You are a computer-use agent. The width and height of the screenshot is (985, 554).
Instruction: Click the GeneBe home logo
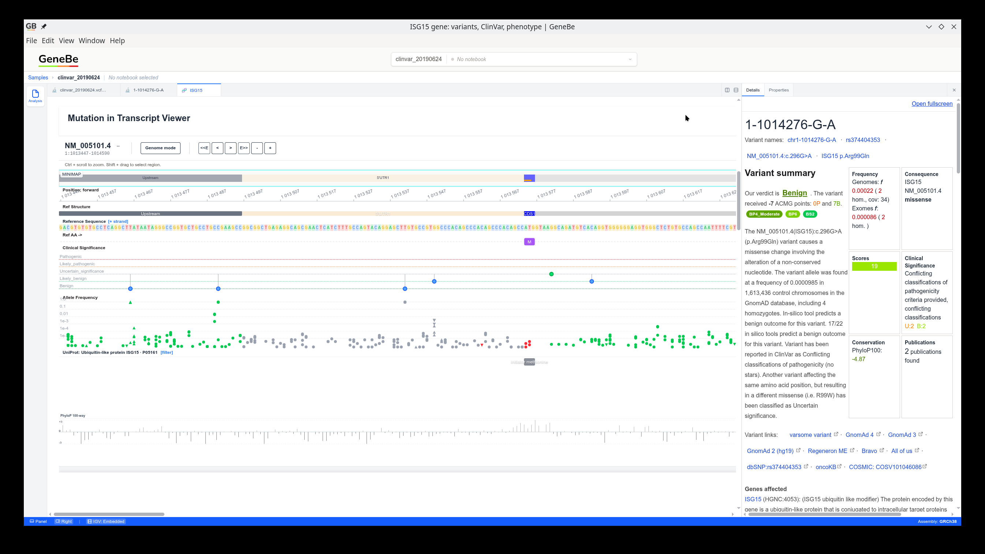tap(59, 60)
